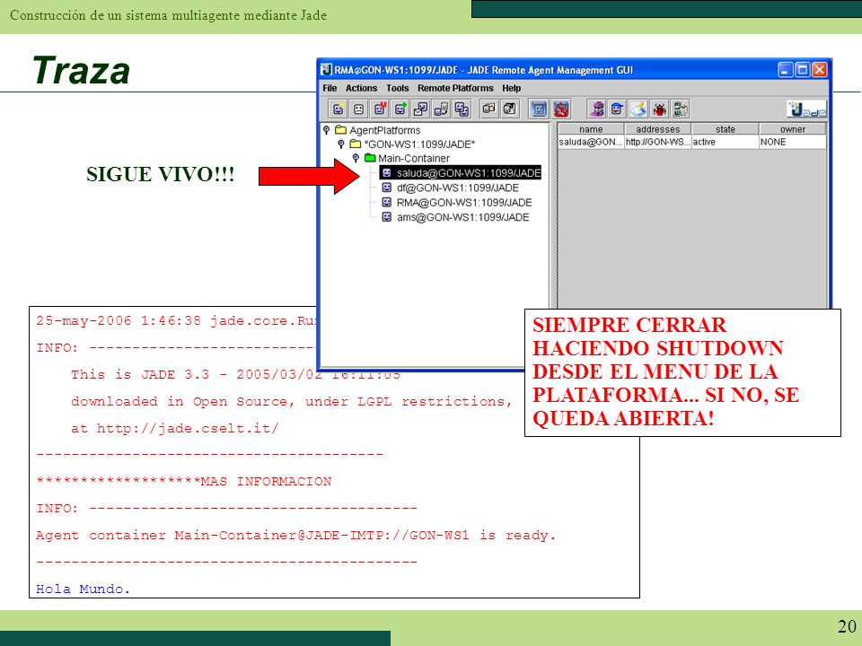Minimize the RMA JADE window

pyautogui.click(x=787, y=70)
